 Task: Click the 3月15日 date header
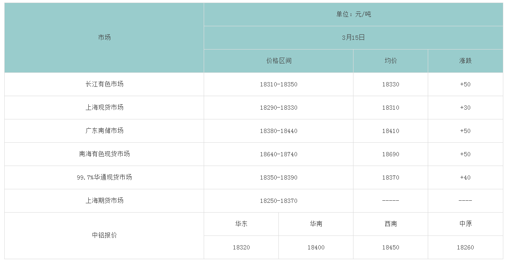click(x=353, y=38)
